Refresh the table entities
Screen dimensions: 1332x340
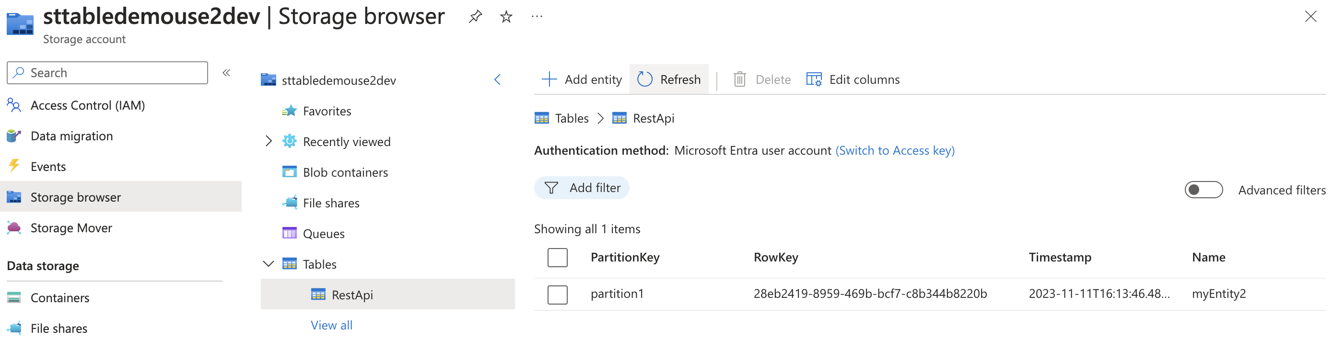(x=669, y=79)
